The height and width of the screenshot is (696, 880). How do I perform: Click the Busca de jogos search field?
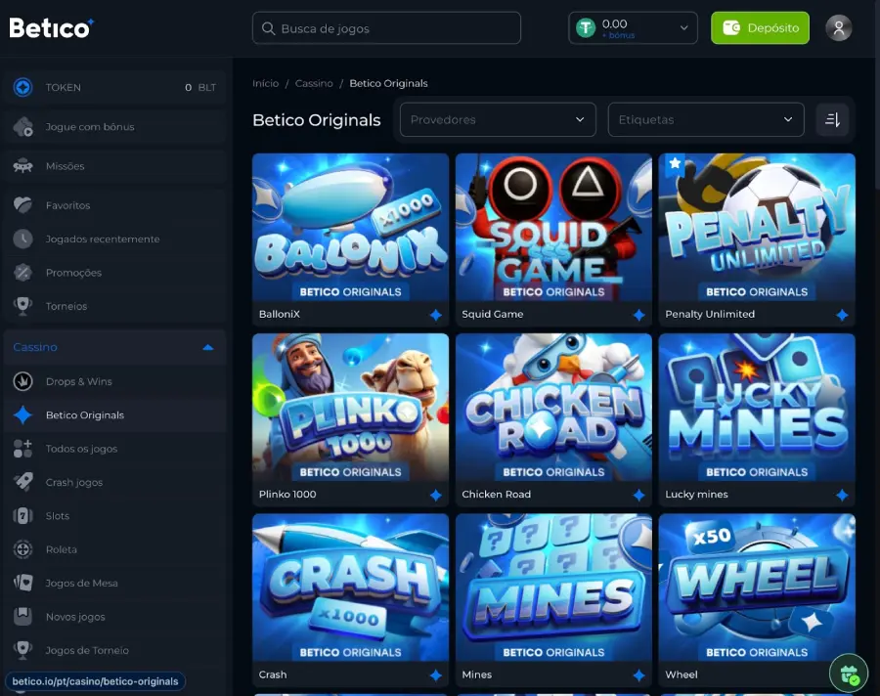(x=386, y=28)
